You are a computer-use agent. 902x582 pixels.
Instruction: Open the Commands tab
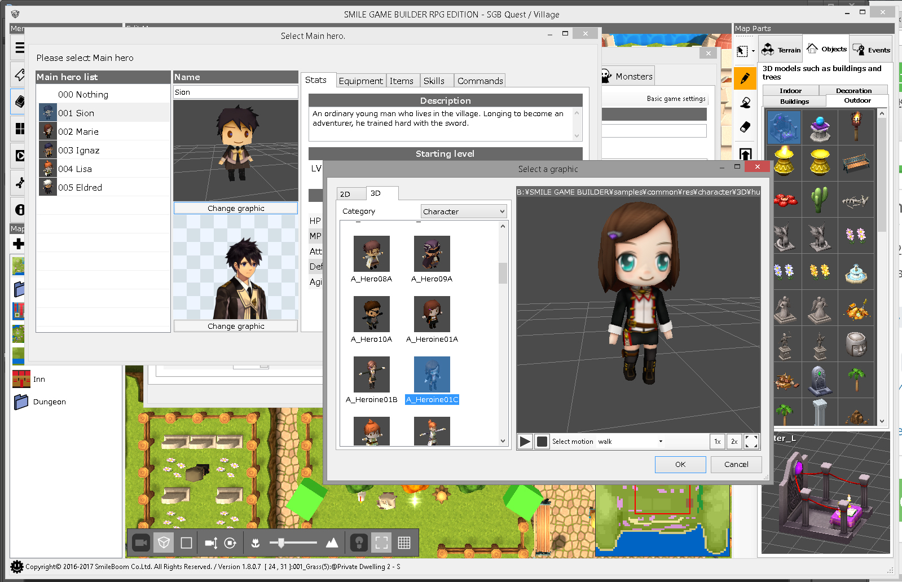480,81
